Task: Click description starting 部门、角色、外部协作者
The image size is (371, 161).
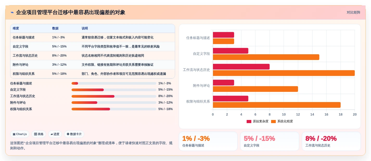Action: tap(124, 74)
